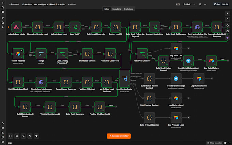
Task: Select the Normalize LinkedIn Lead code node
Action: (38, 27)
